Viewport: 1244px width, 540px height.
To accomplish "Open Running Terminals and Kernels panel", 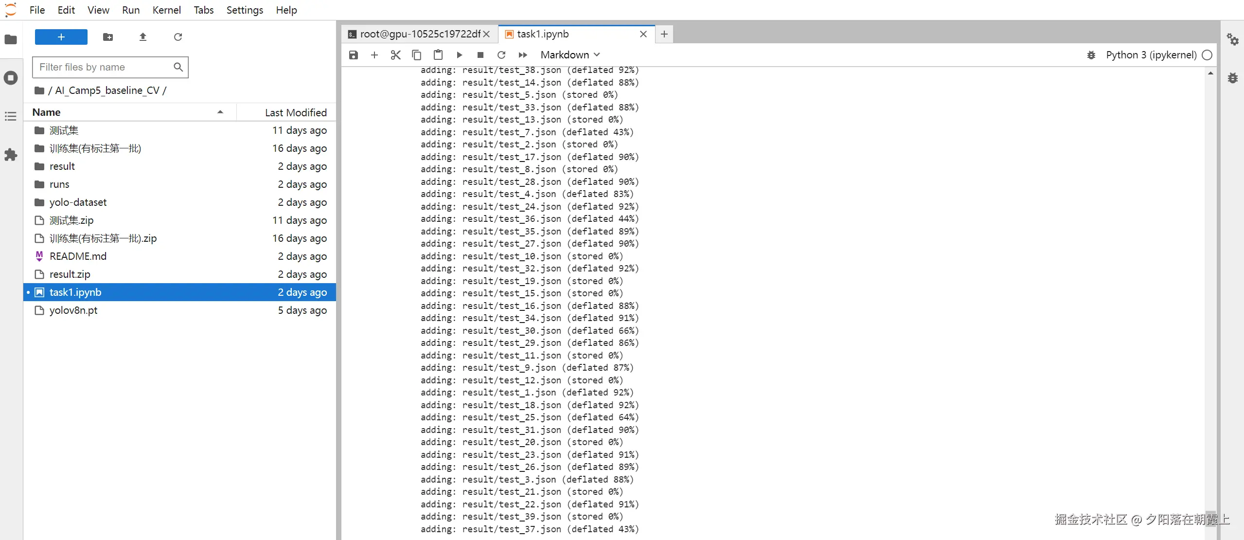I will [x=11, y=78].
